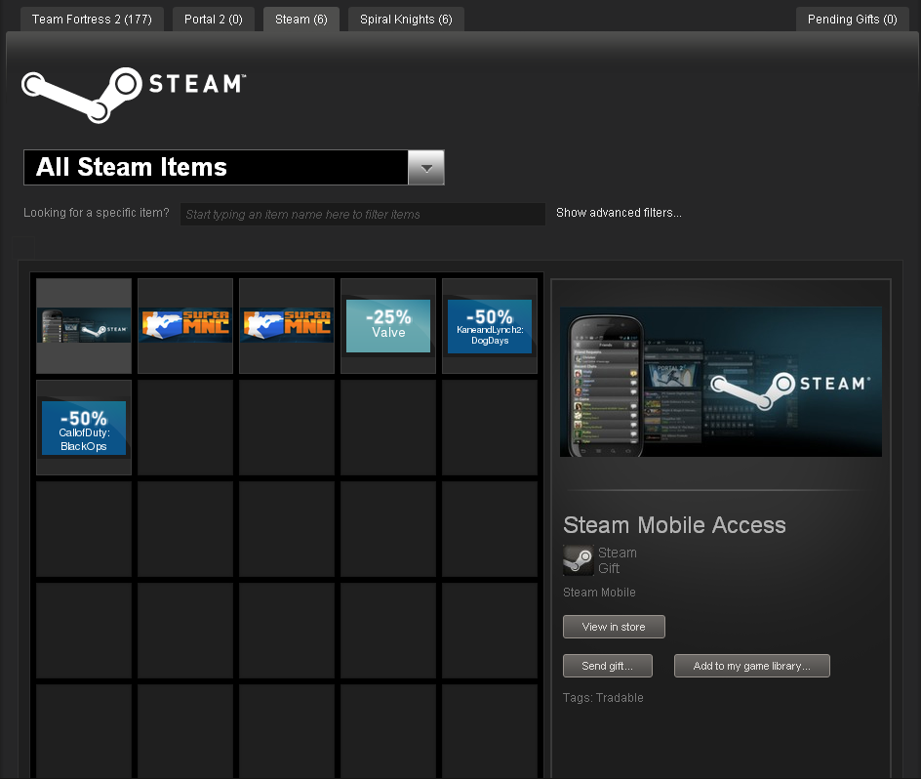Image resolution: width=921 pixels, height=779 pixels.
Task: Open the Pending Gifts tab
Action: pyautogui.click(x=851, y=18)
